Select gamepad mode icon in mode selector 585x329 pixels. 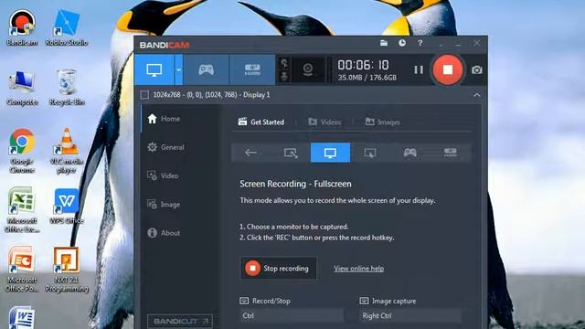410,153
